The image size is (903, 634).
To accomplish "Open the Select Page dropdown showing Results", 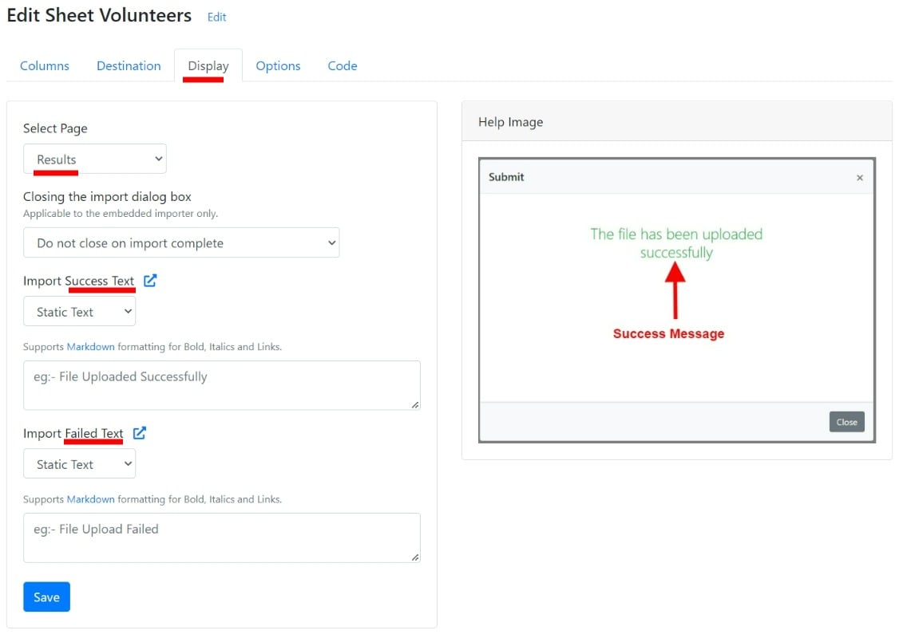I will point(95,159).
